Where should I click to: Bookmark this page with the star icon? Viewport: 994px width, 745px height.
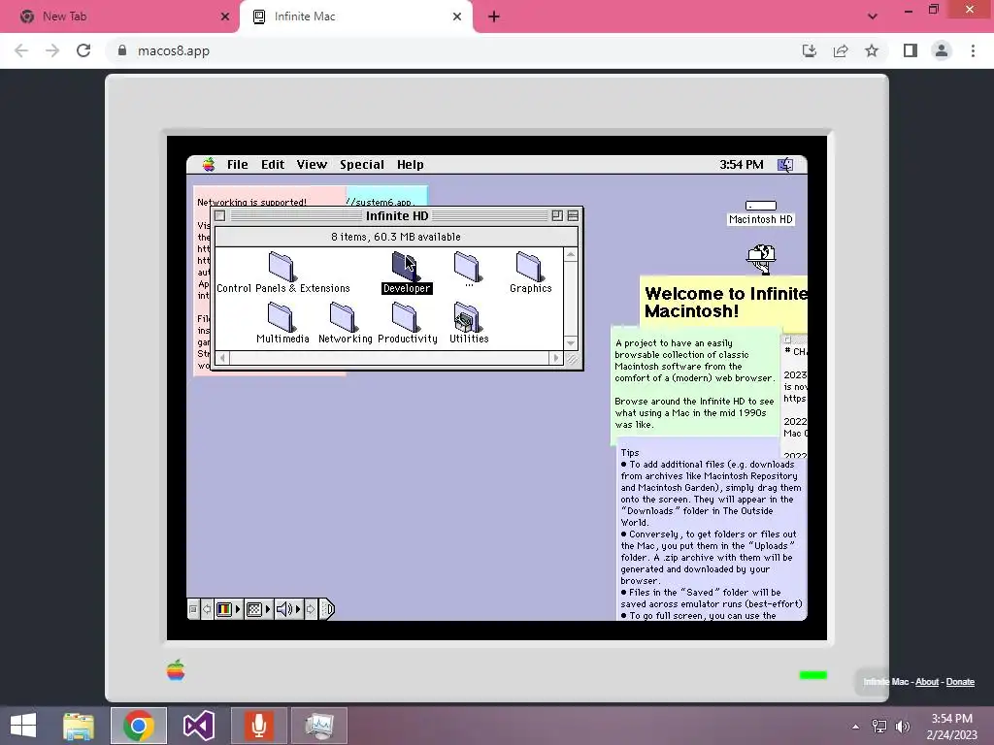tap(872, 50)
